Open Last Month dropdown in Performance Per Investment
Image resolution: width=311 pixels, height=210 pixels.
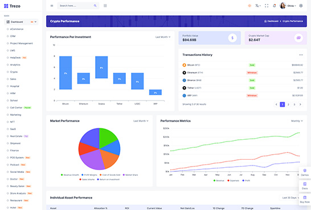pos(163,37)
